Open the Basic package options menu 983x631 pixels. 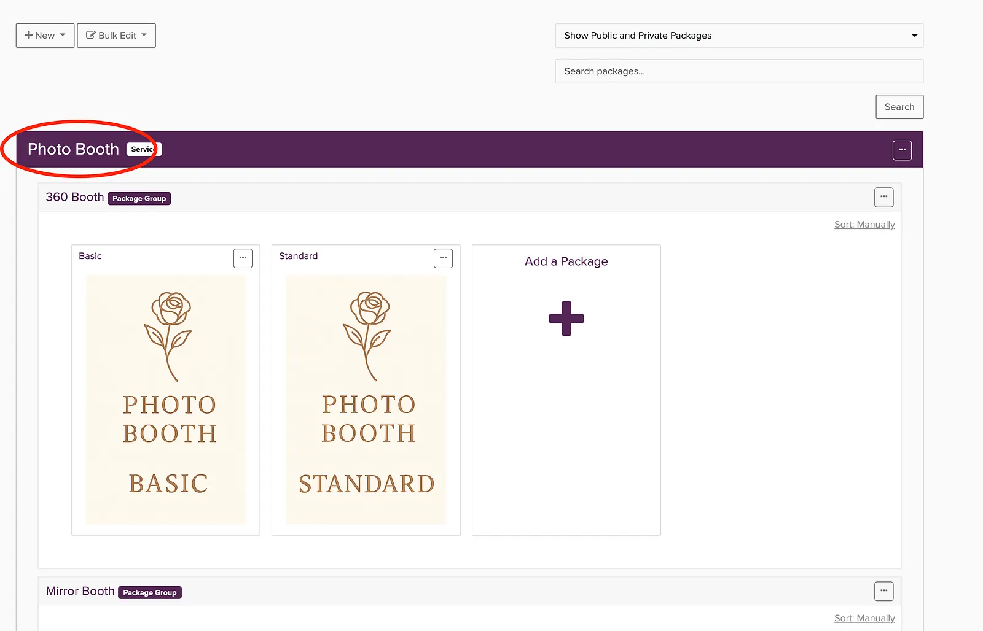coord(243,258)
